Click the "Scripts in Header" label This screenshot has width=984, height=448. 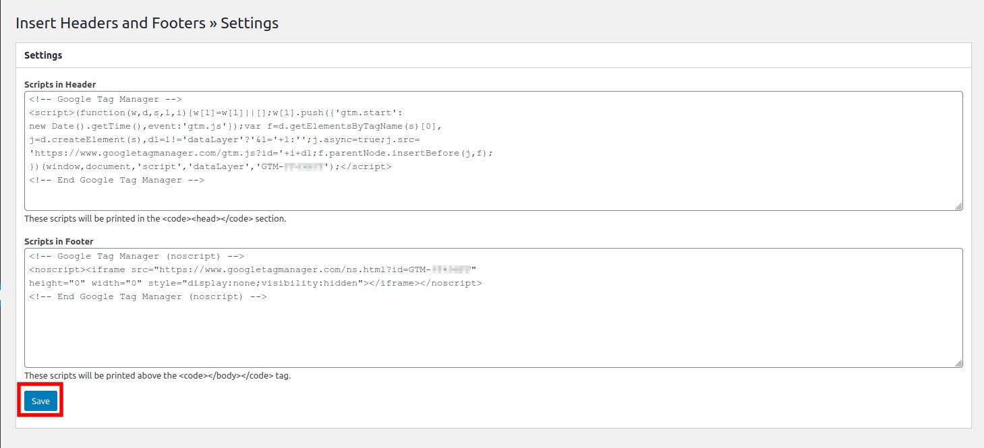tap(60, 85)
